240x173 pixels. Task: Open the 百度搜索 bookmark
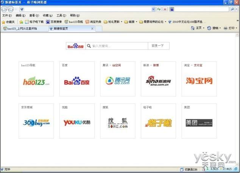tap(54, 22)
